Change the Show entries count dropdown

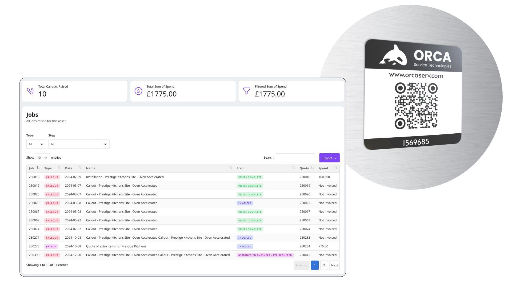coord(42,158)
